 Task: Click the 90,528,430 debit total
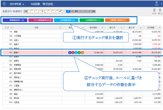pos(118,53)
